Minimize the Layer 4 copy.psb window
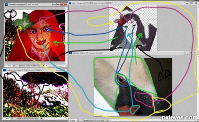 coord(186,3)
